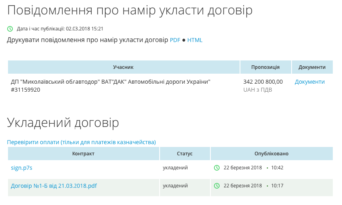Click the Укладений договір heading
The width and height of the screenshot is (342, 205).
click(x=63, y=123)
